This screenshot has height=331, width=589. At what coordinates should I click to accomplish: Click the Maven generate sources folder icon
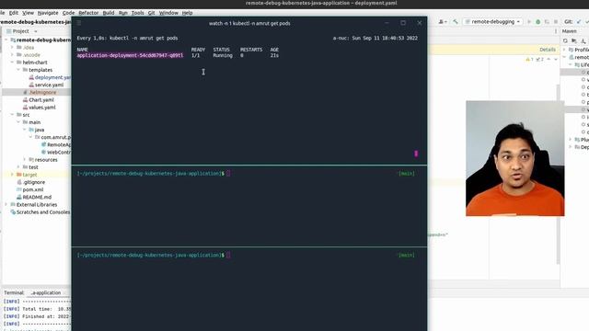574,40
